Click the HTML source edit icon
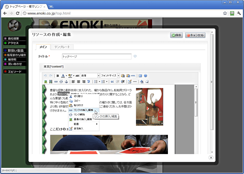Image resolution: width=244 pixels, height=174 pixels. (133, 76)
